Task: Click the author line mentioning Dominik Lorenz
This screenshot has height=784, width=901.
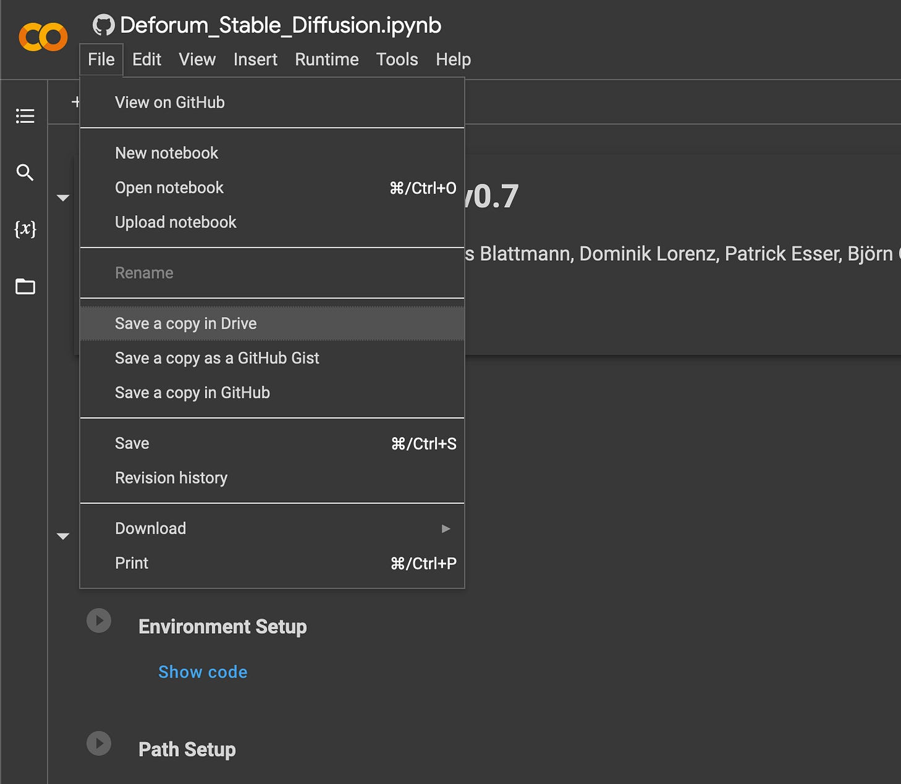Action: point(683,254)
